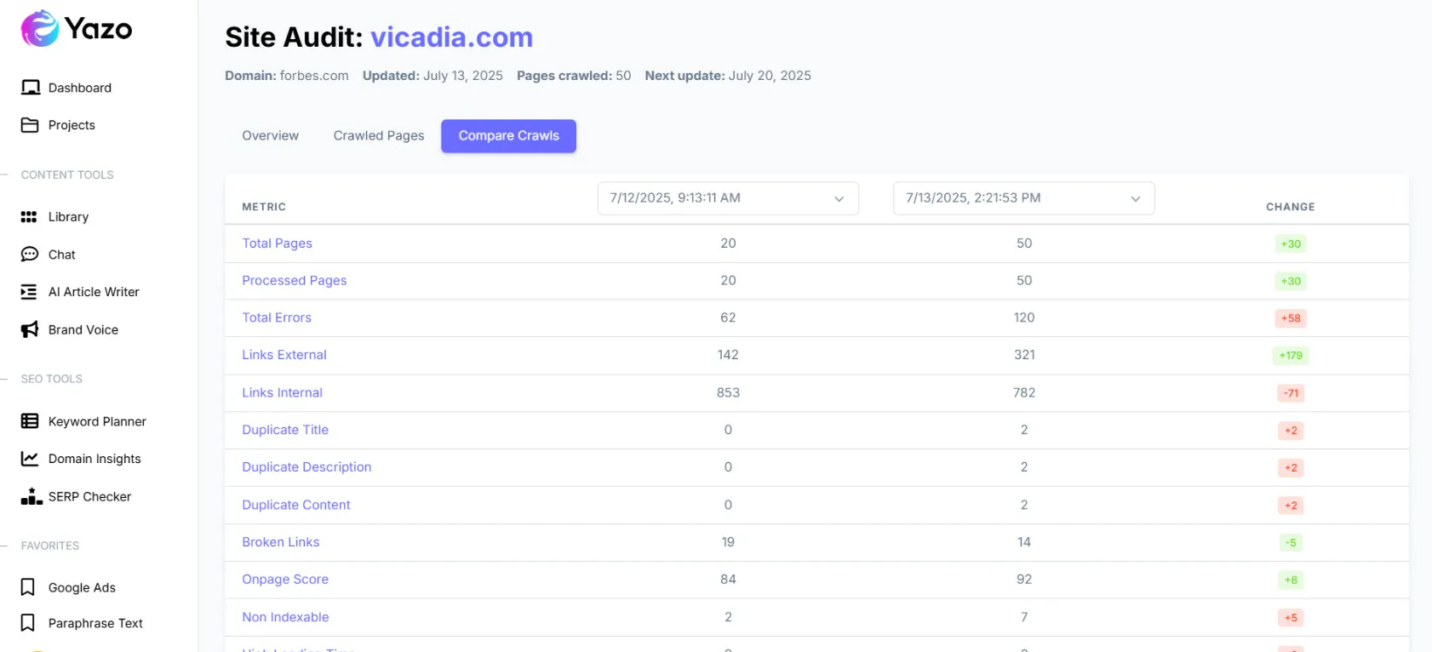Image resolution: width=1432 pixels, height=652 pixels.
Task: Click the CHANGE column header
Action: [1291, 207]
